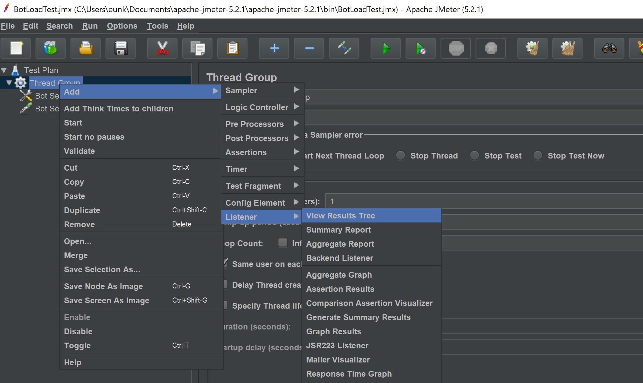
Task: Click the Stop sign toolbar icon
Action: pos(456,48)
